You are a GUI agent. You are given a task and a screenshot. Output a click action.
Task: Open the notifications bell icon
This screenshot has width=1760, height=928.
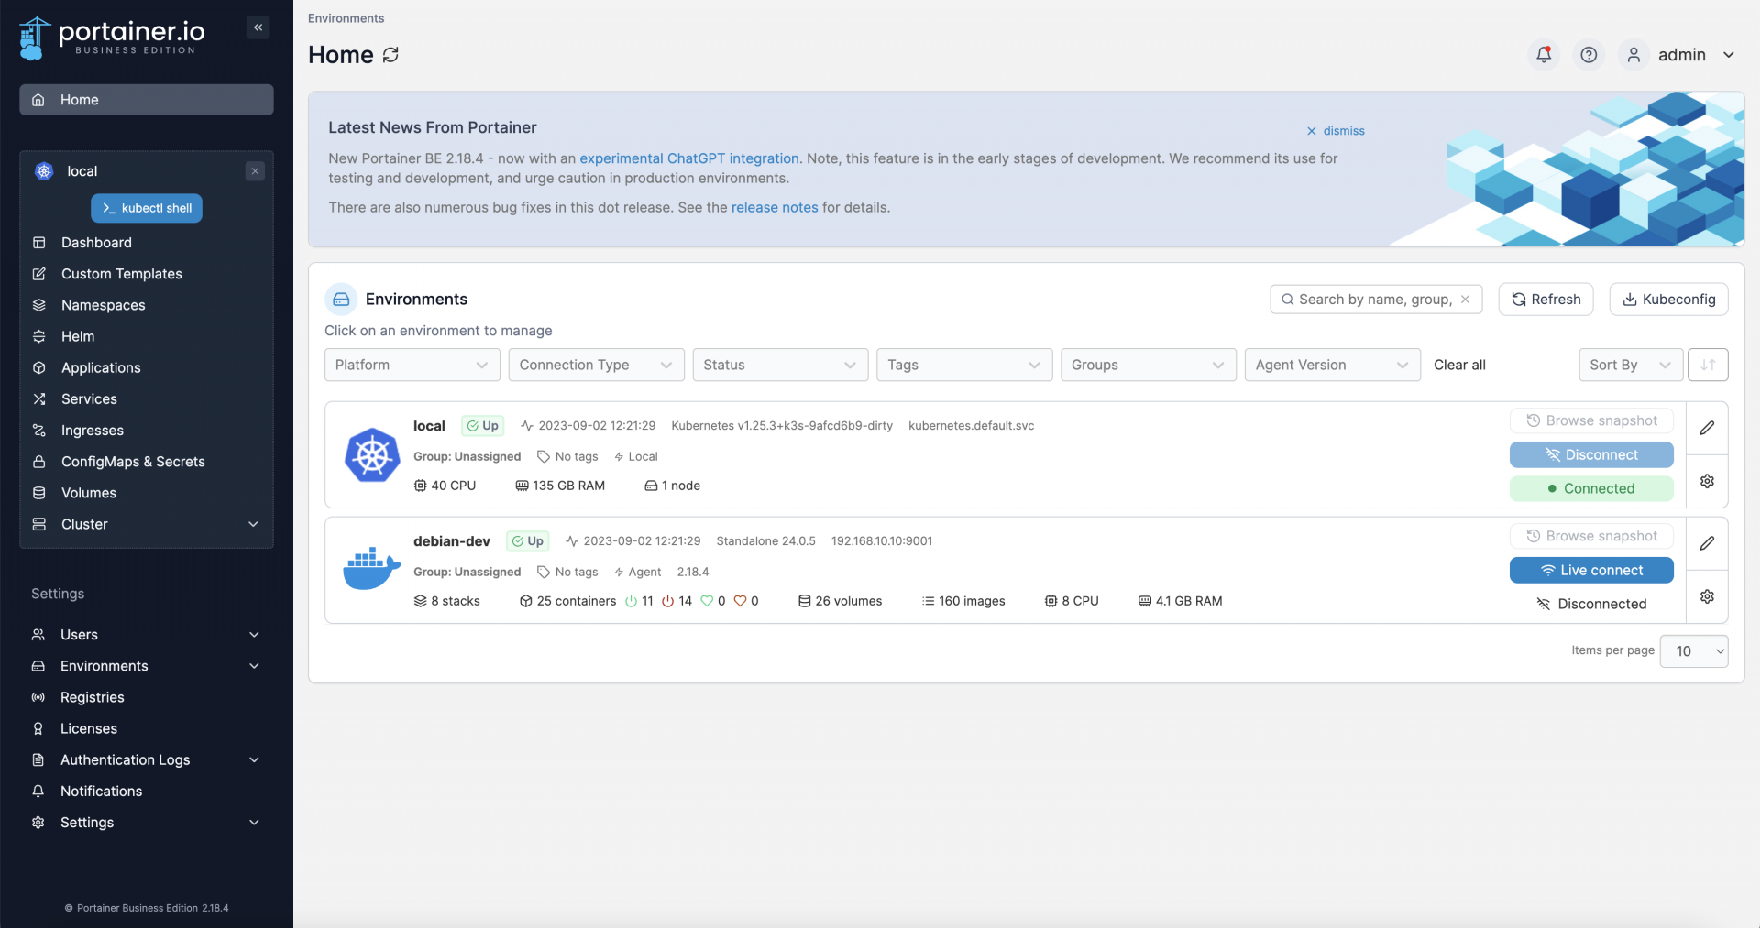pos(1544,55)
